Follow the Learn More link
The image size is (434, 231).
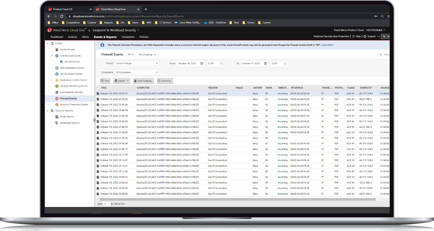tap(328, 45)
